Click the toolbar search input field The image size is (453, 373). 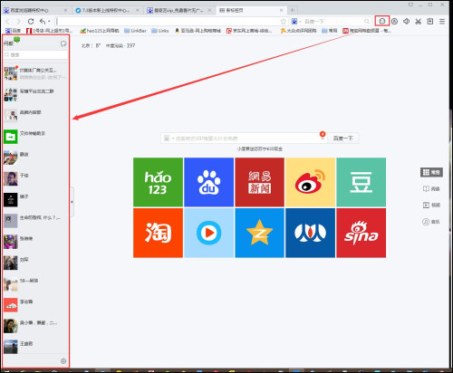pos(333,22)
